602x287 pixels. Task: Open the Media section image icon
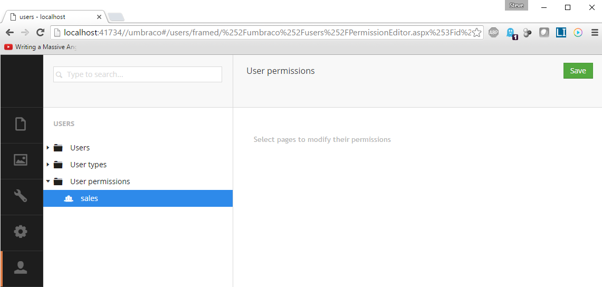point(21,160)
